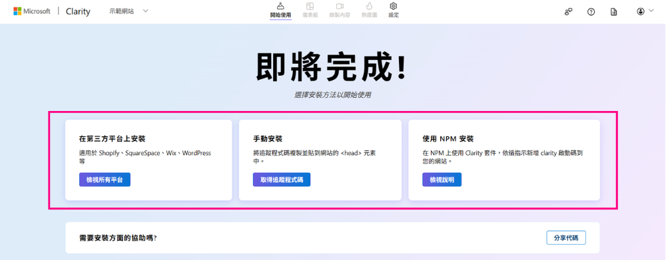Click the rocket icon above 開始使用
The height and width of the screenshot is (260, 666).
click(x=280, y=6)
